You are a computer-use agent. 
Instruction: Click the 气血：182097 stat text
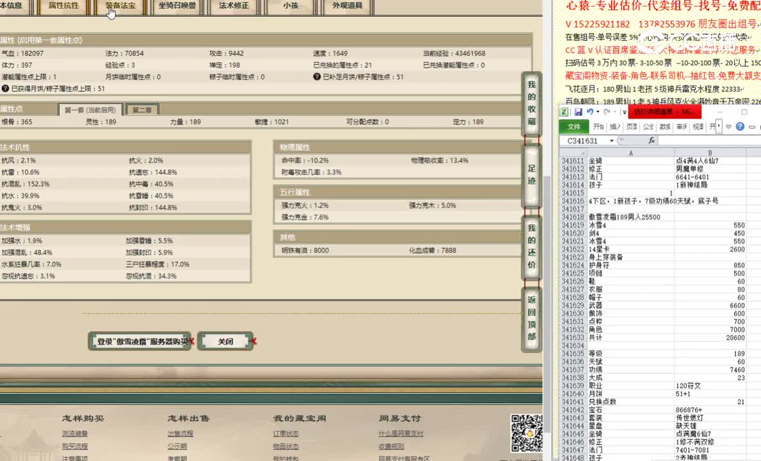tap(22, 53)
